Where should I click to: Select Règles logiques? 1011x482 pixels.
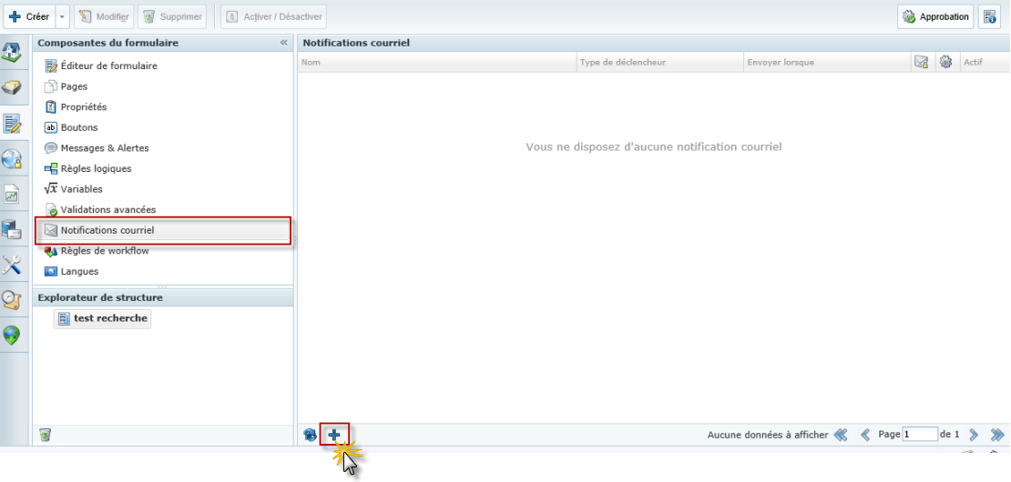point(87,168)
